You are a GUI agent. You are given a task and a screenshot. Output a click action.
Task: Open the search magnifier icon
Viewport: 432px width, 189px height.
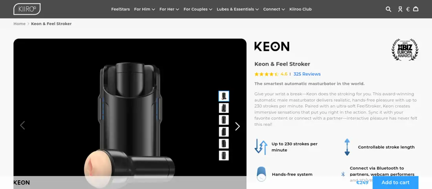(x=388, y=9)
